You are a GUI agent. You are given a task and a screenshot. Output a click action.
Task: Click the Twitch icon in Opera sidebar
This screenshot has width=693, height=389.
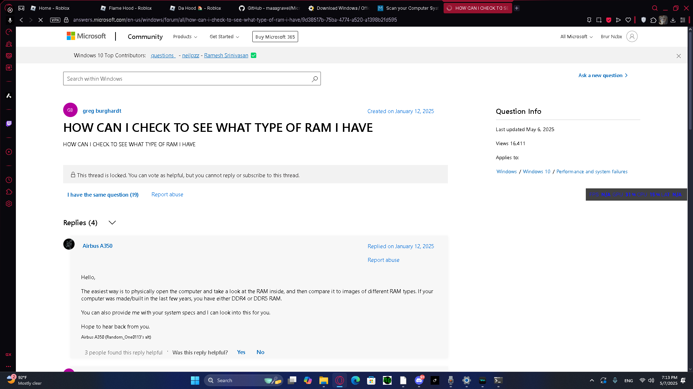9,124
